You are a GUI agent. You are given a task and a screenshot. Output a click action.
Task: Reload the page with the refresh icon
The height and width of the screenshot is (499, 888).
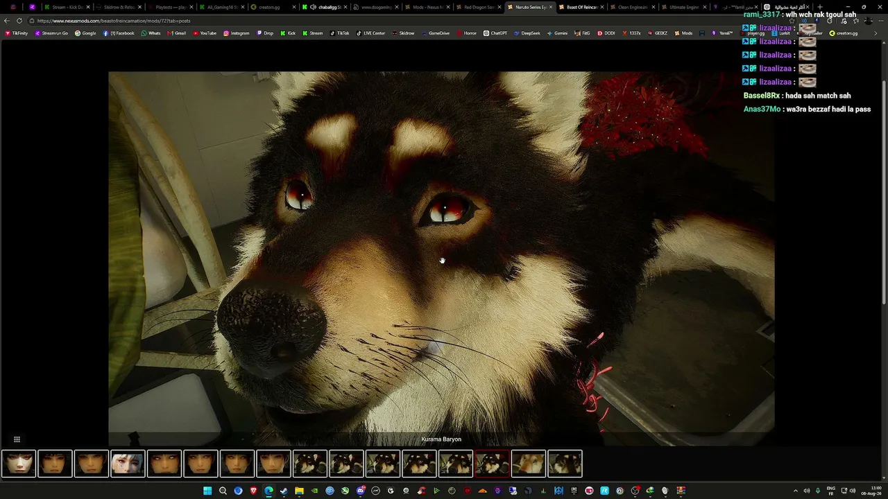19,21
